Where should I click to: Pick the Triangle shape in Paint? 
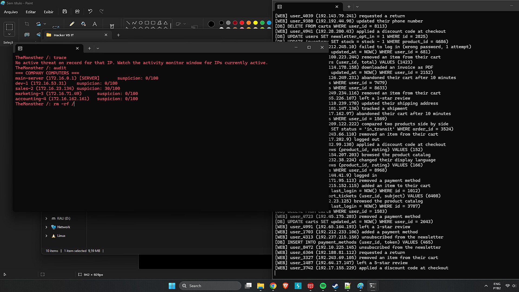(166, 23)
